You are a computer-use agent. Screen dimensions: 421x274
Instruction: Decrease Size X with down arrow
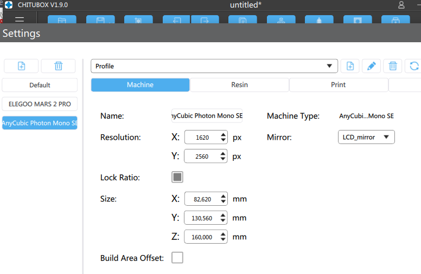pos(224,201)
